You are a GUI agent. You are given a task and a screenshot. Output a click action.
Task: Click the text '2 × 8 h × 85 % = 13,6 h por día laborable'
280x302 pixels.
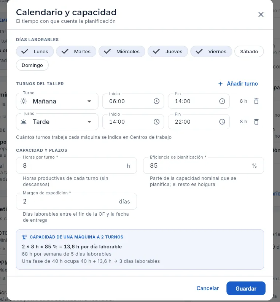(x=72, y=247)
